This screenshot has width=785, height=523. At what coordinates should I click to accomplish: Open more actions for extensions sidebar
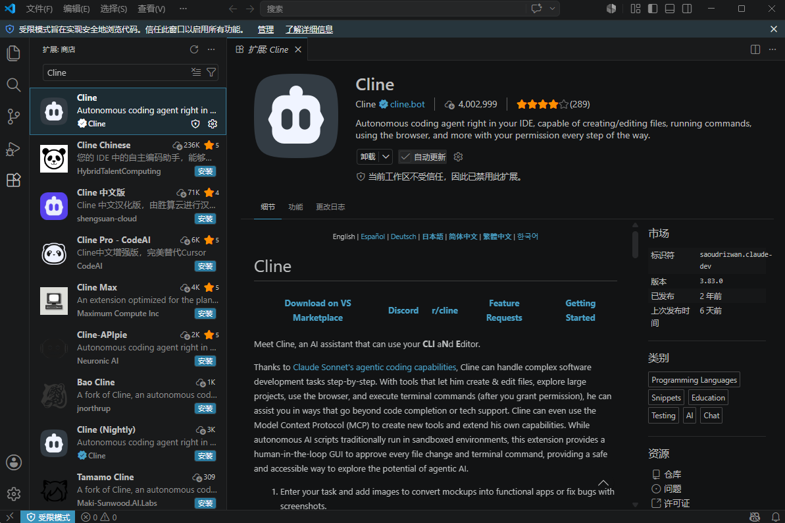[x=211, y=49]
